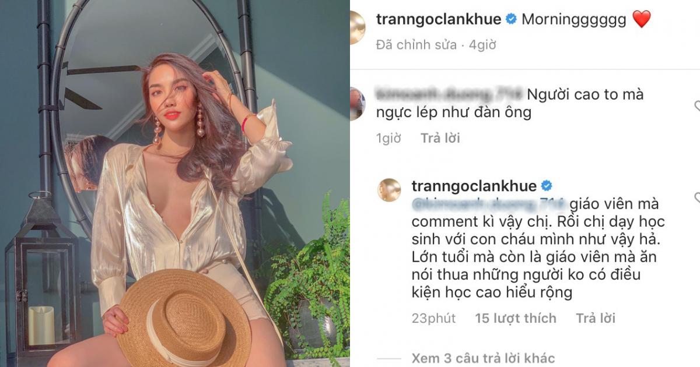Click 'Trả lời' under the 1giờ comment

coord(440,138)
